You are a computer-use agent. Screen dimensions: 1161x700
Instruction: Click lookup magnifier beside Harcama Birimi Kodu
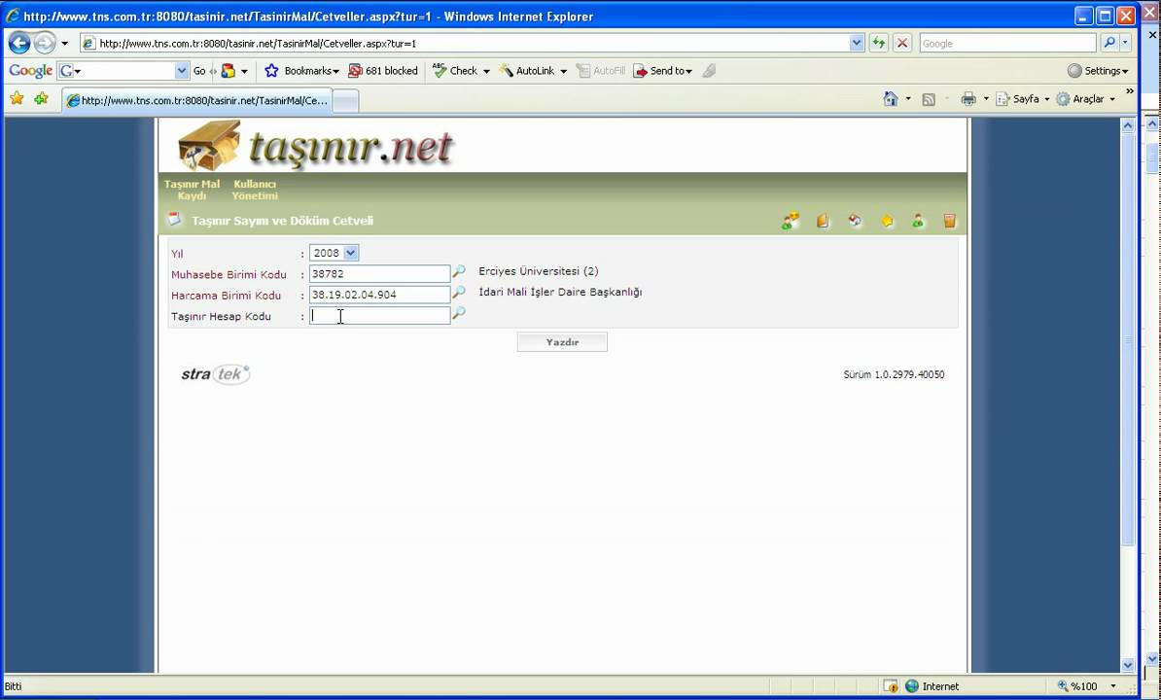pos(459,293)
